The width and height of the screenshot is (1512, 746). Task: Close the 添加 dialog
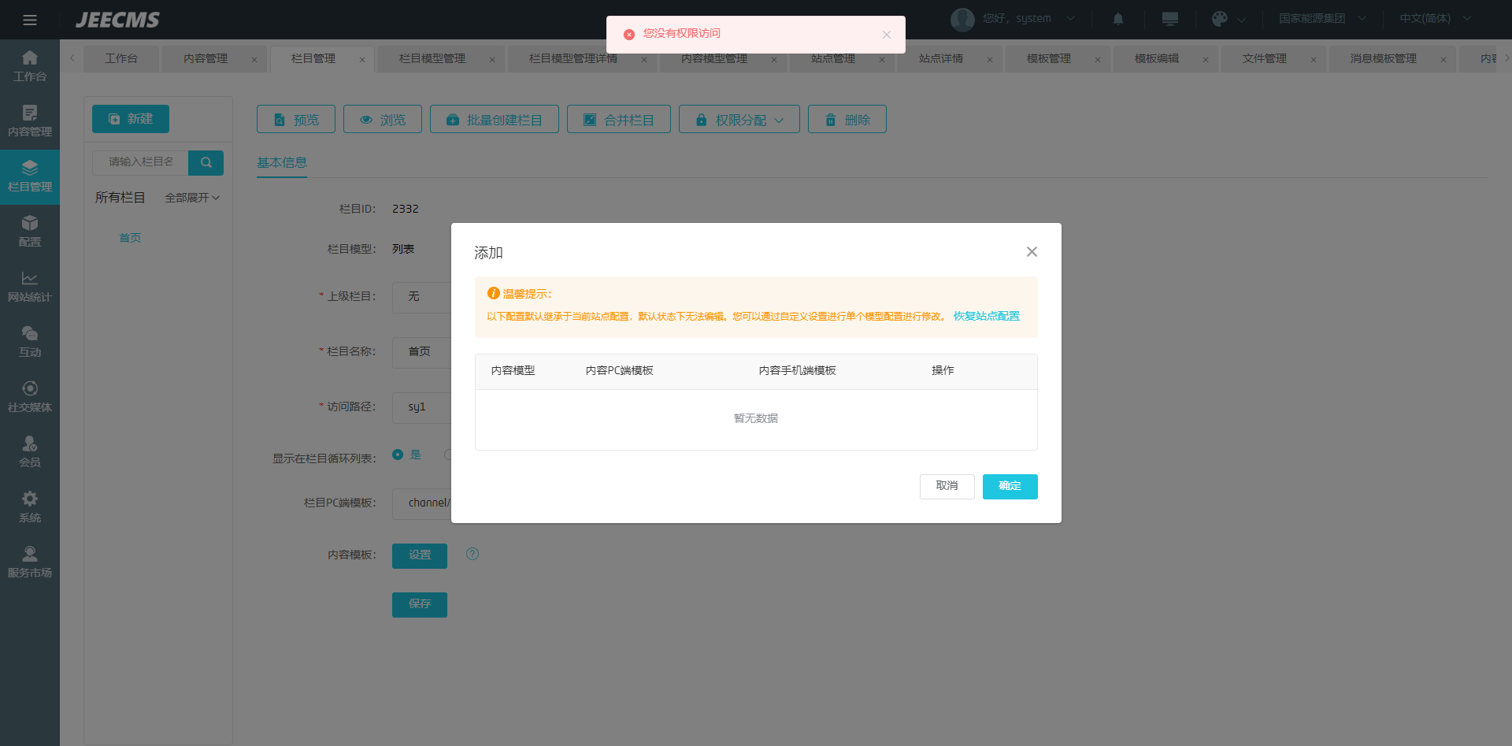coord(1032,252)
